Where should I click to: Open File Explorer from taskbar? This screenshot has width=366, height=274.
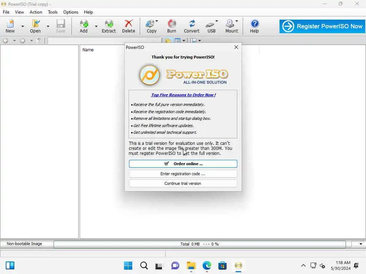[191, 265]
